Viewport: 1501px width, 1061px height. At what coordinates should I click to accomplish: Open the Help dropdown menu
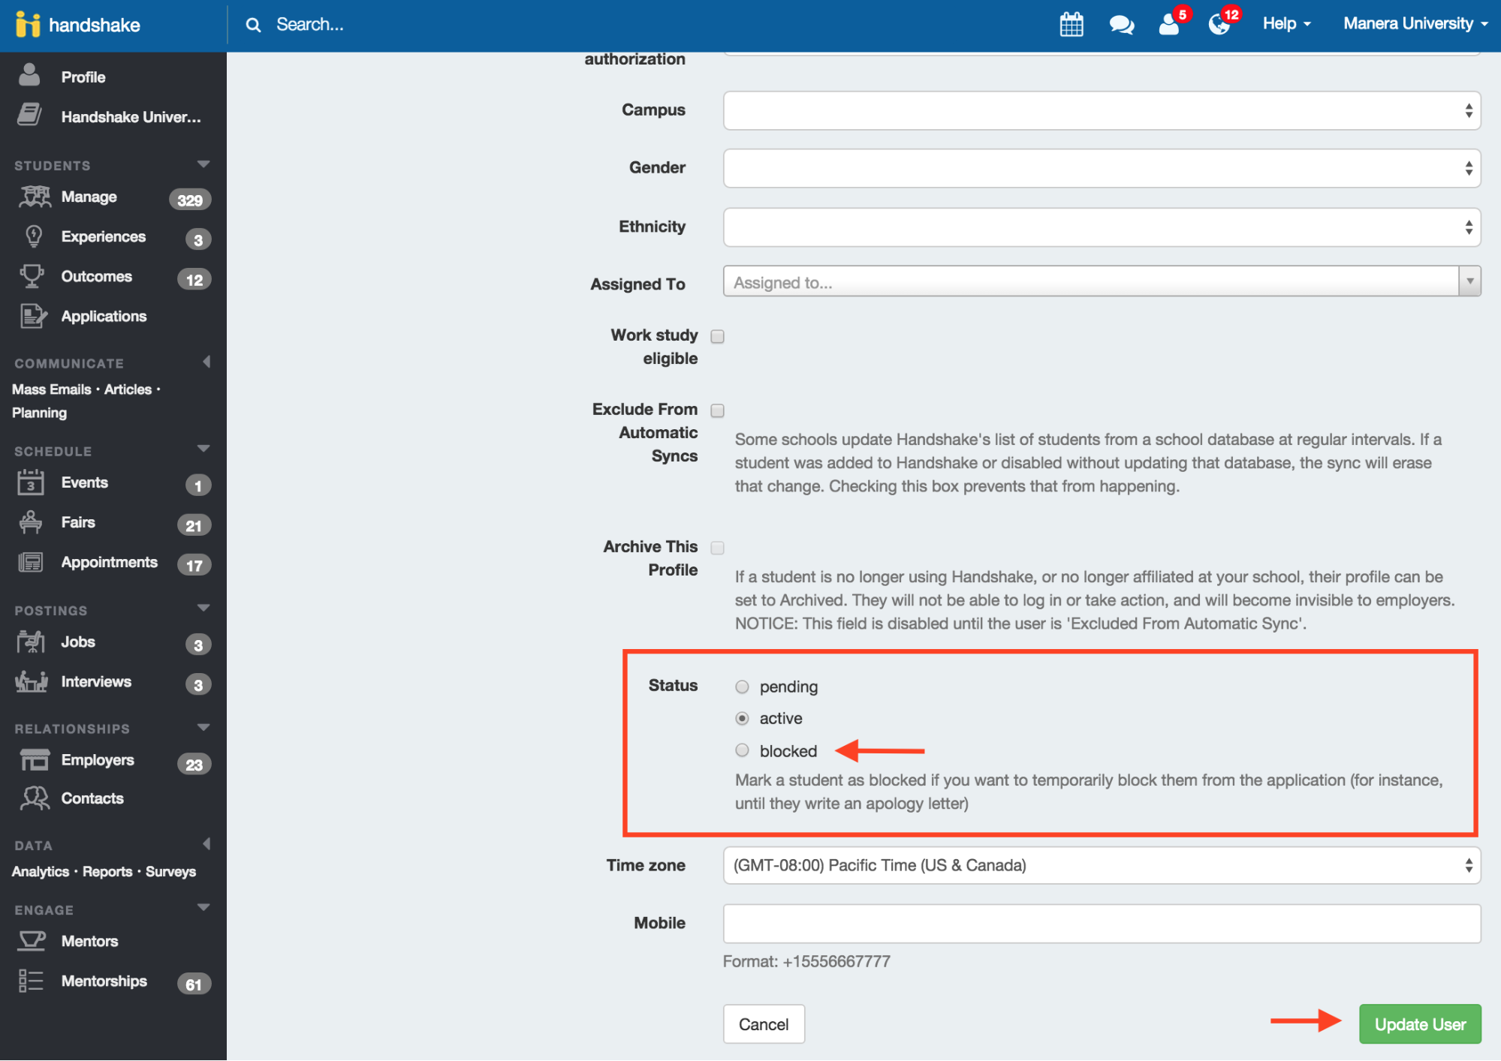pyautogui.click(x=1286, y=24)
